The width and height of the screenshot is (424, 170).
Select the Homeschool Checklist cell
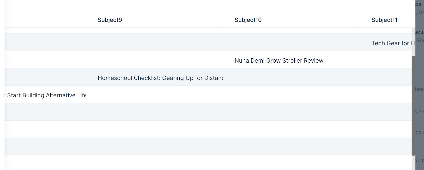pyautogui.click(x=154, y=77)
